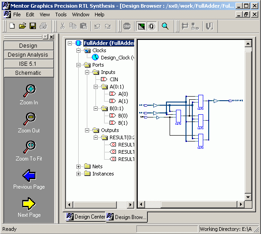Viewport: 261px width, 234px height.
Task: Open the File menu
Action: 17,15
